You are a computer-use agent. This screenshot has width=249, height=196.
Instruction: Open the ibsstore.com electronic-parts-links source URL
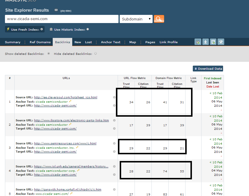pyautogui.click(x=71, y=120)
